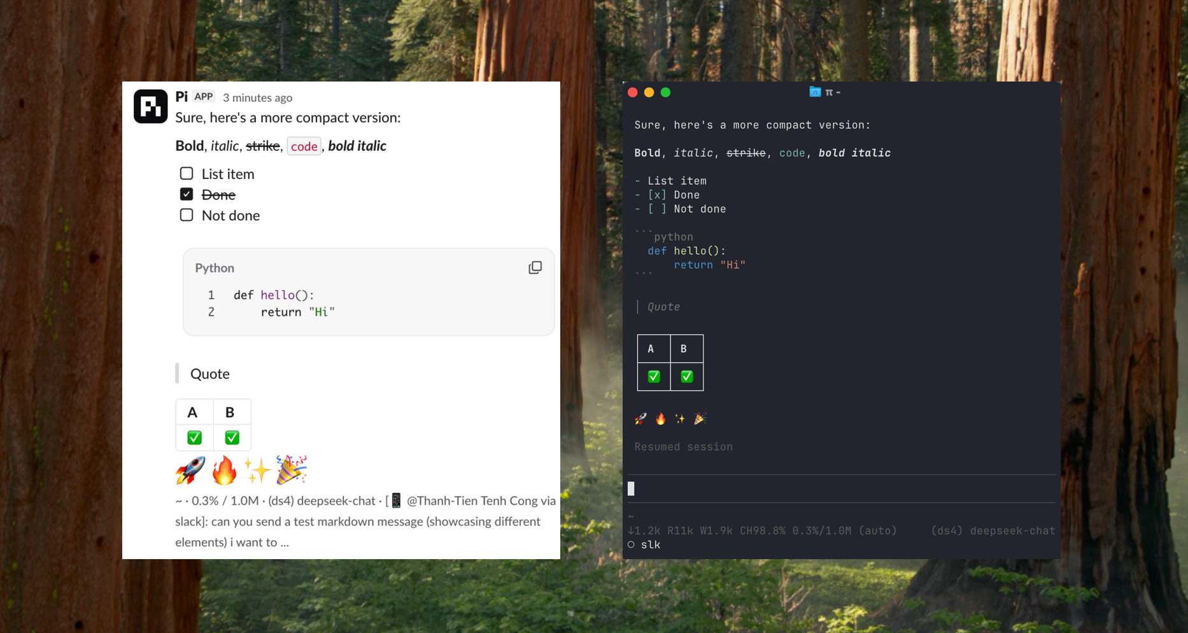Click the green check under column B in Slack
The image size is (1188, 633).
[232, 437]
